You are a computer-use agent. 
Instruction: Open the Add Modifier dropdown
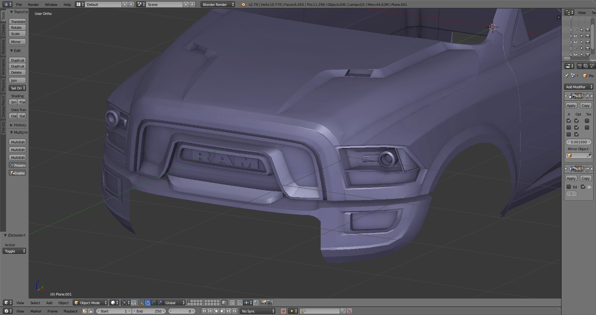click(x=579, y=87)
